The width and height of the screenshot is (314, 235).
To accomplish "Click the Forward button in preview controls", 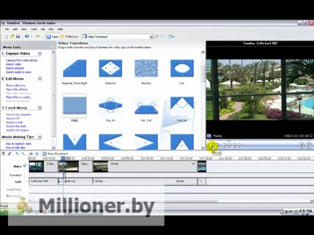I will [x=239, y=146].
